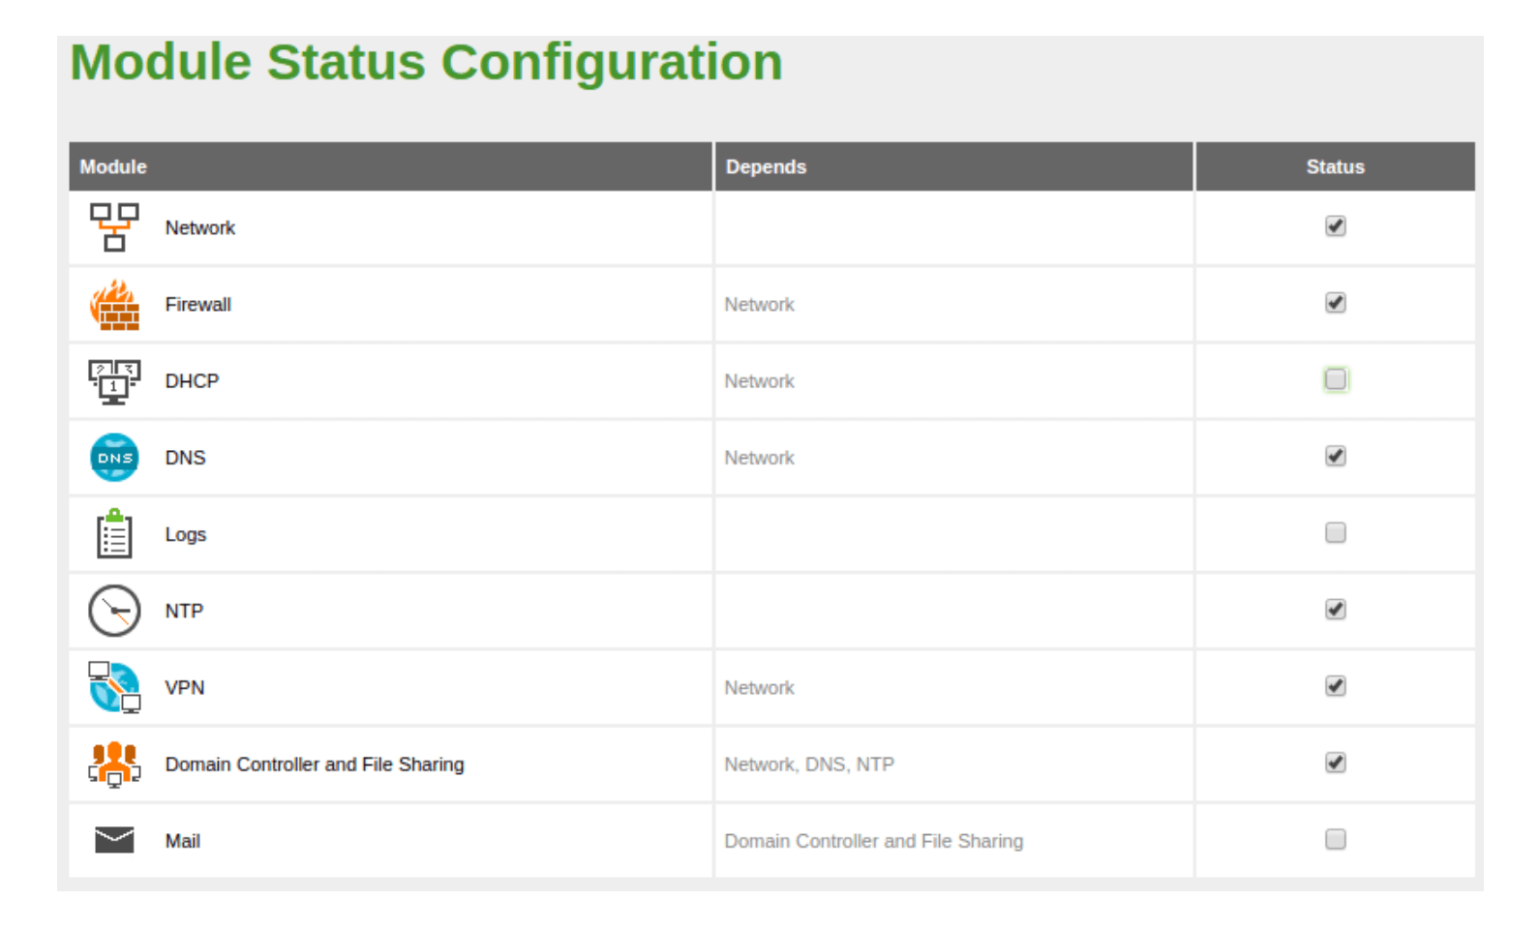
Task: Click the blue DNS globe icon
Action: click(x=114, y=458)
